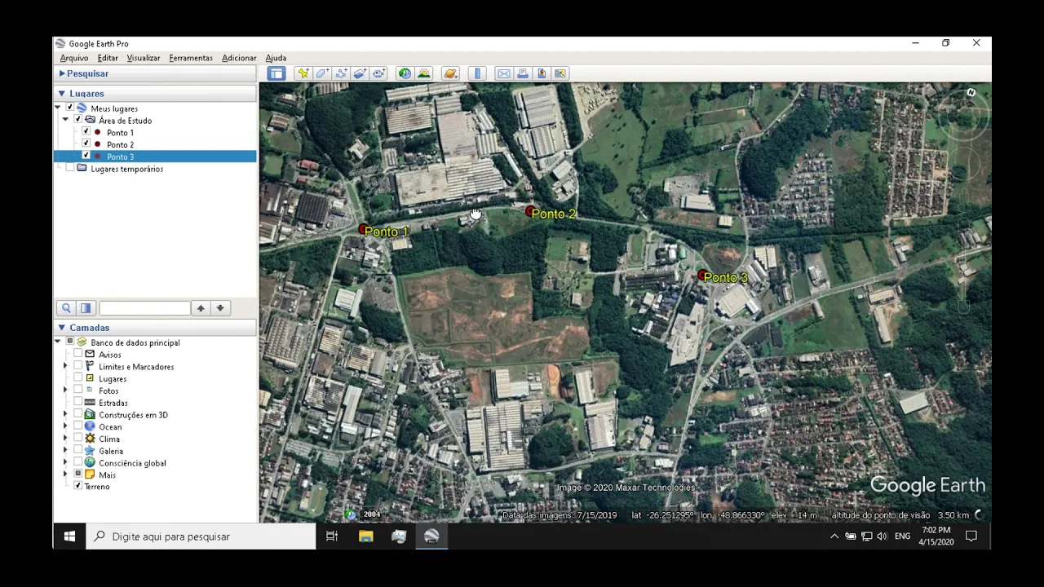Show historical imagery with the clock icon
This screenshot has height=587, width=1044.
pyautogui.click(x=405, y=73)
